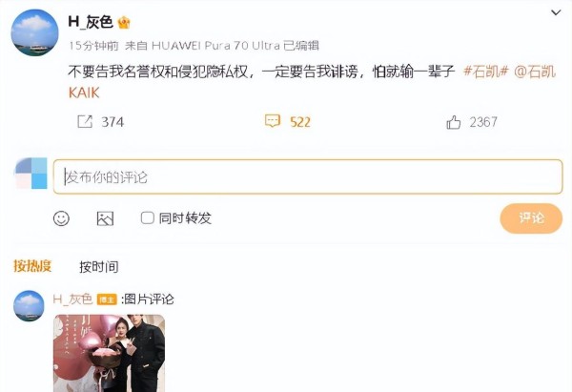Click the repost share icon

click(x=85, y=121)
